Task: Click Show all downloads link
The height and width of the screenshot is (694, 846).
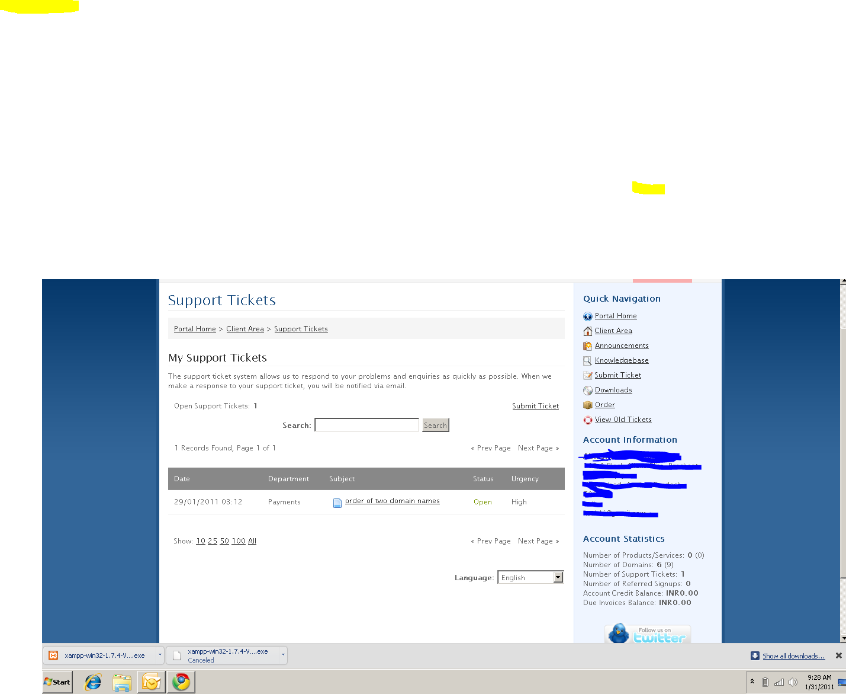Action: point(793,656)
